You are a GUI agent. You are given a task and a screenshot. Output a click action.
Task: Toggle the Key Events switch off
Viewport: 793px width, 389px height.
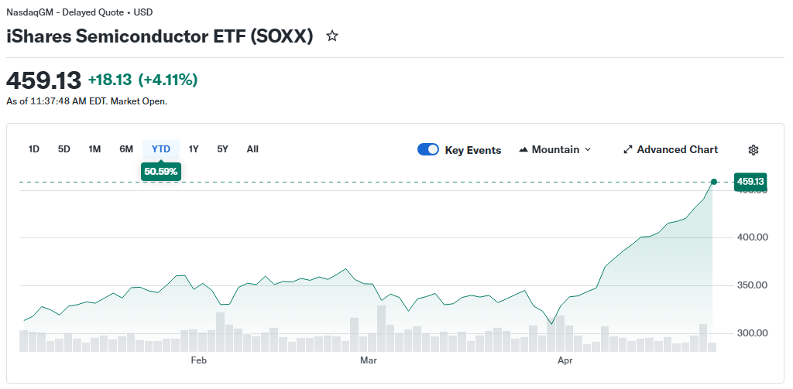point(428,150)
